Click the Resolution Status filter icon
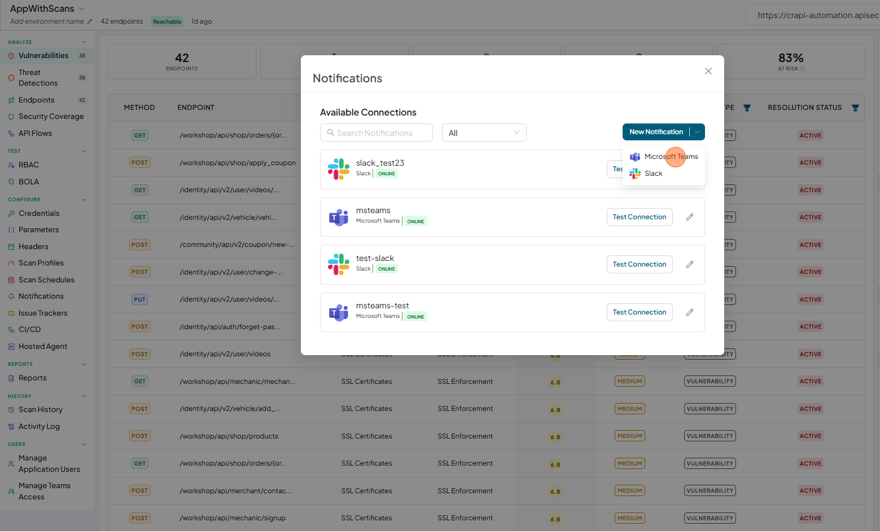 (x=855, y=108)
